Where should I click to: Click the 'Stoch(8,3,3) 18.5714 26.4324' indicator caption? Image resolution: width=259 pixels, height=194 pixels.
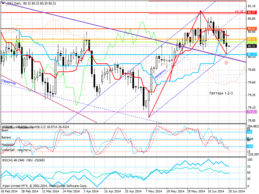click(49, 127)
